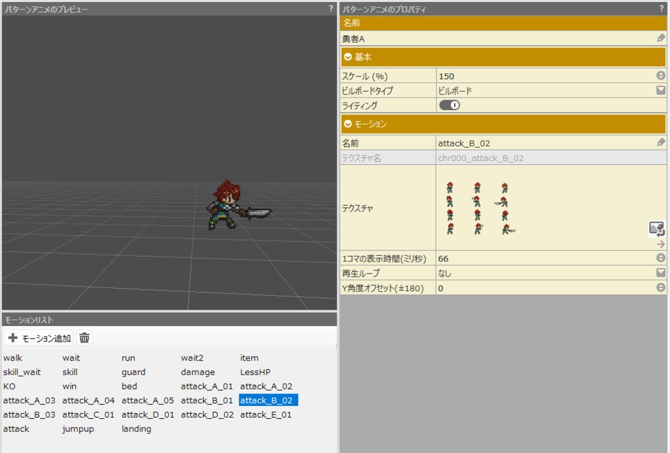Click stepper for Y角度オフセット value
The width and height of the screenshot is (670, 453).
point(661,287)
